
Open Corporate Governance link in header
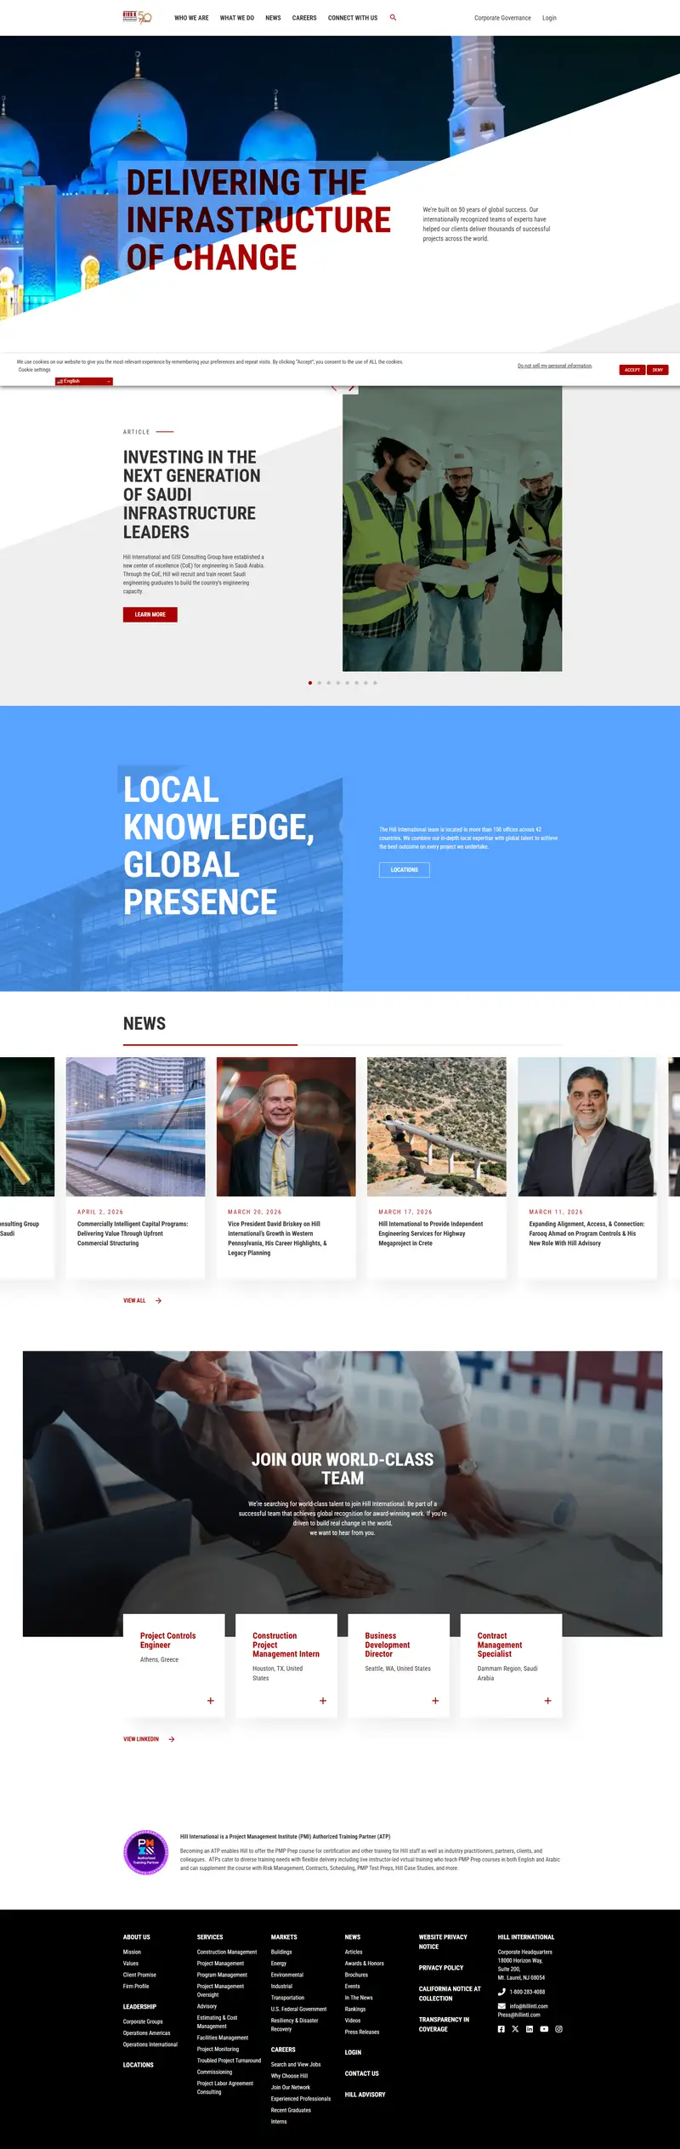(x=502, y=18)
